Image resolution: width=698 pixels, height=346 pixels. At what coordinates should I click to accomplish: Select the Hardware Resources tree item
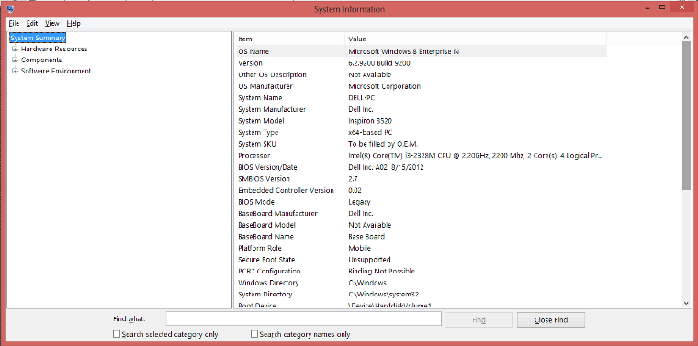(x=54, y=49)
